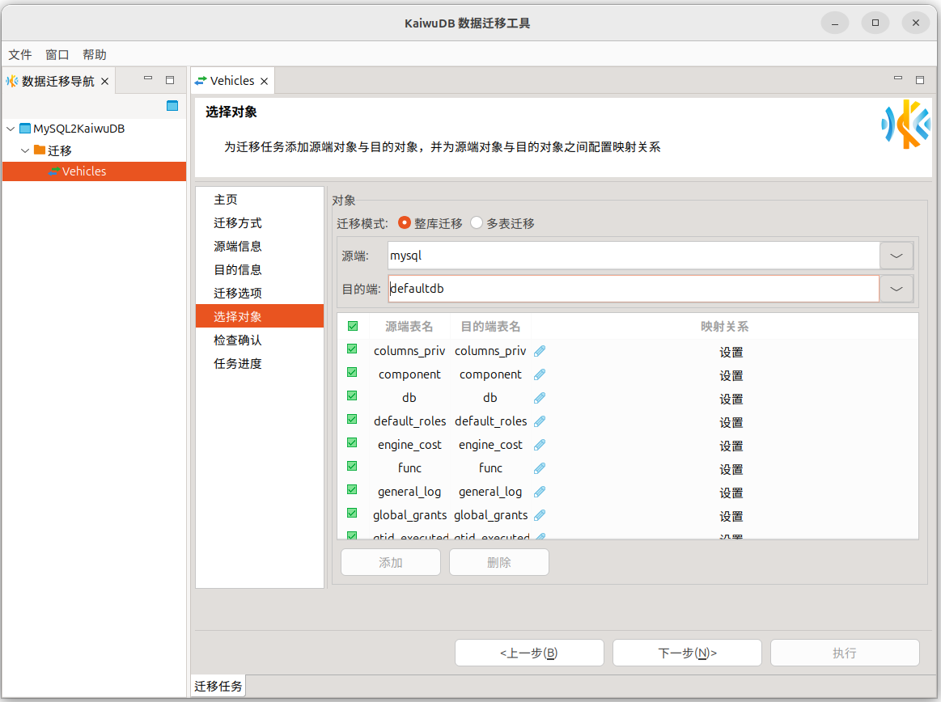Open the 目的端 defaultdb dropdown

click(896, 289)
